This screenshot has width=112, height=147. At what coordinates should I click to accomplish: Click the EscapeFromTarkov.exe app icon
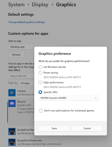coord(12,142)
